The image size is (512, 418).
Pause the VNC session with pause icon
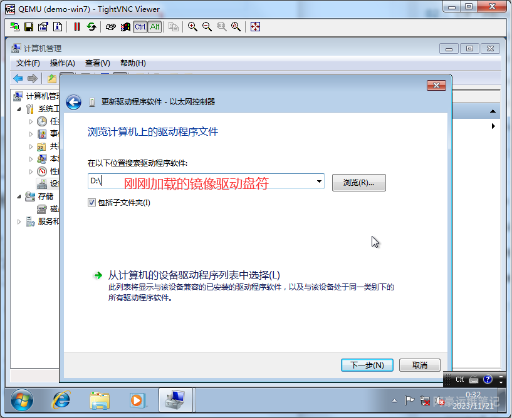tap(77, 26)
